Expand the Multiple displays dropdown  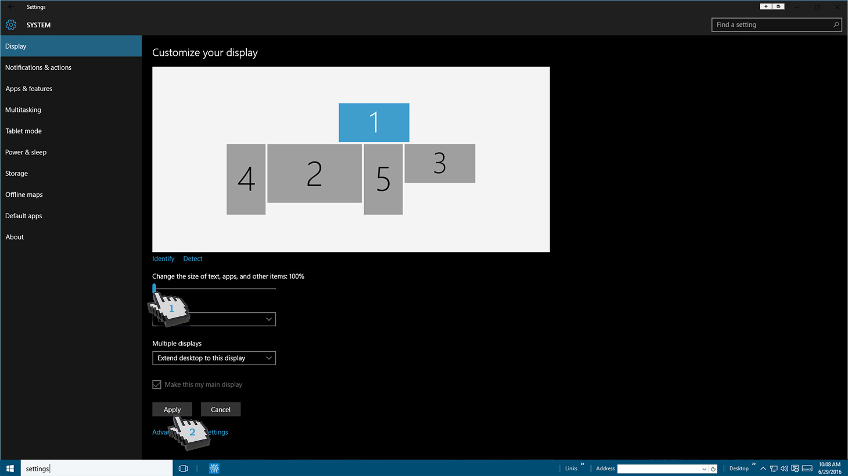(x=214, y=358)
